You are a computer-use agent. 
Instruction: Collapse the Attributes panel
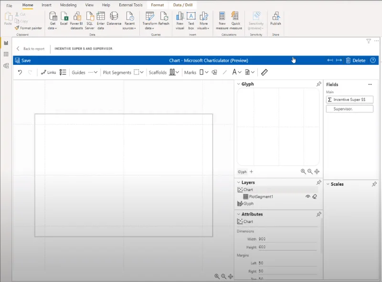(238, 214)
